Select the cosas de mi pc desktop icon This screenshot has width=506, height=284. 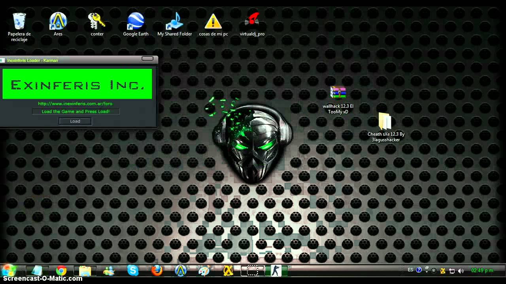[213, 24]
